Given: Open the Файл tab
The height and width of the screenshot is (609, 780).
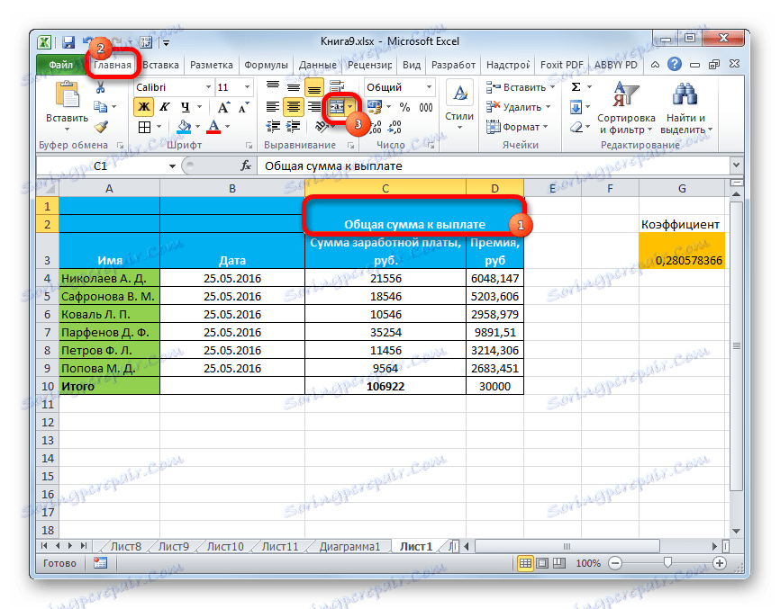Looking at the screenshot, I should pyautogui.click(x=60, y=65).
